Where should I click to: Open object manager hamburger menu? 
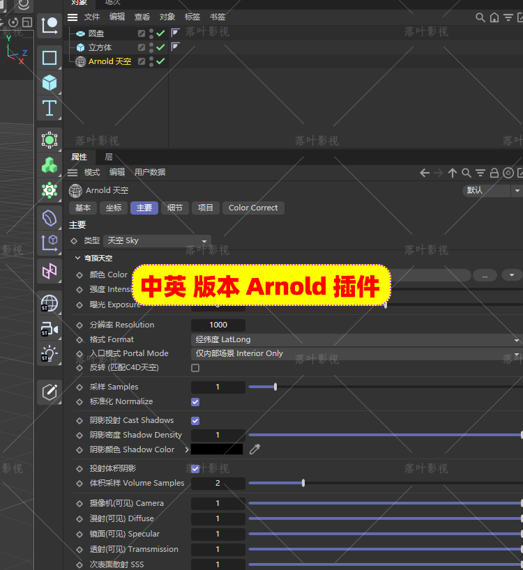coord(73,17)
